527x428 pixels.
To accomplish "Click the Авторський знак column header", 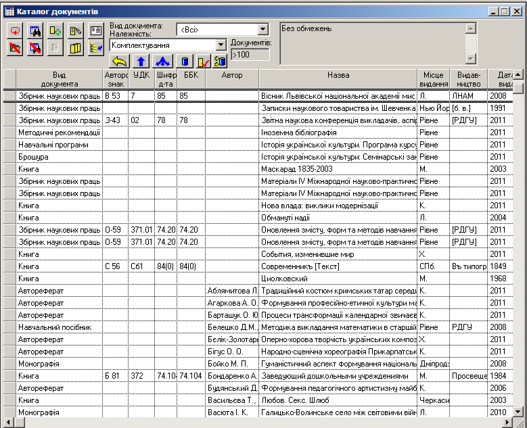I will tap(115, 79).
